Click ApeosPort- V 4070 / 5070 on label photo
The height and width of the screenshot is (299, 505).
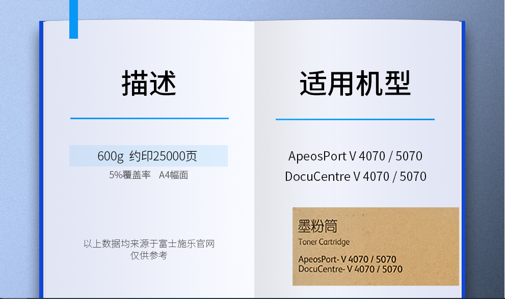347,259
